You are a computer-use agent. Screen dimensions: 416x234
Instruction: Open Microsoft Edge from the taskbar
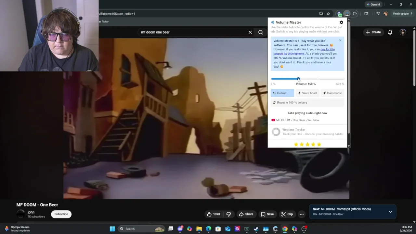(x=209, y=229)
